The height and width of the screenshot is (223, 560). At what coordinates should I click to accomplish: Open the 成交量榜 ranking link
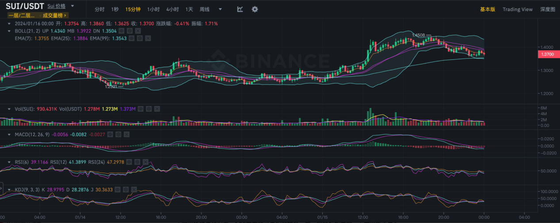pos(56,15)
